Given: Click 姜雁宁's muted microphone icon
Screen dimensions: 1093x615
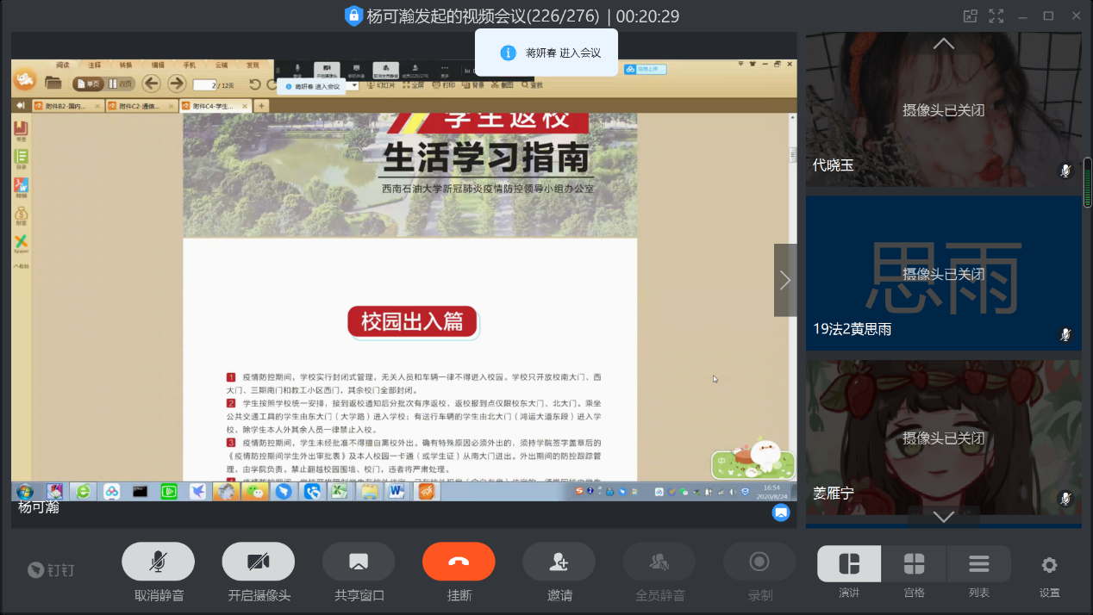Looking at the screenshot, I should pos(1065,499).
